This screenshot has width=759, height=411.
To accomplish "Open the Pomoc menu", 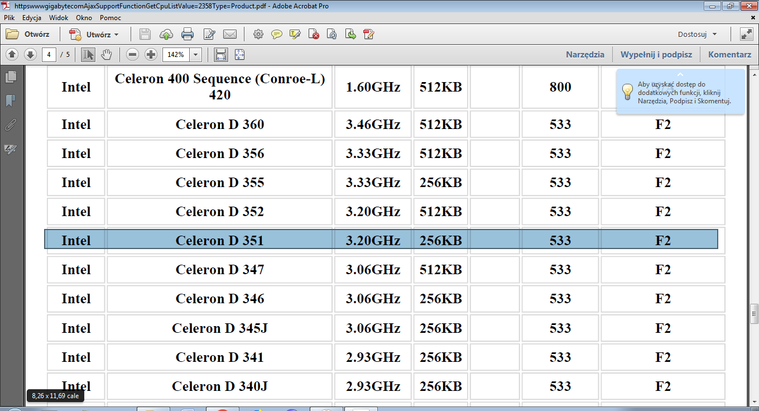I will click(x=111, y=18).
